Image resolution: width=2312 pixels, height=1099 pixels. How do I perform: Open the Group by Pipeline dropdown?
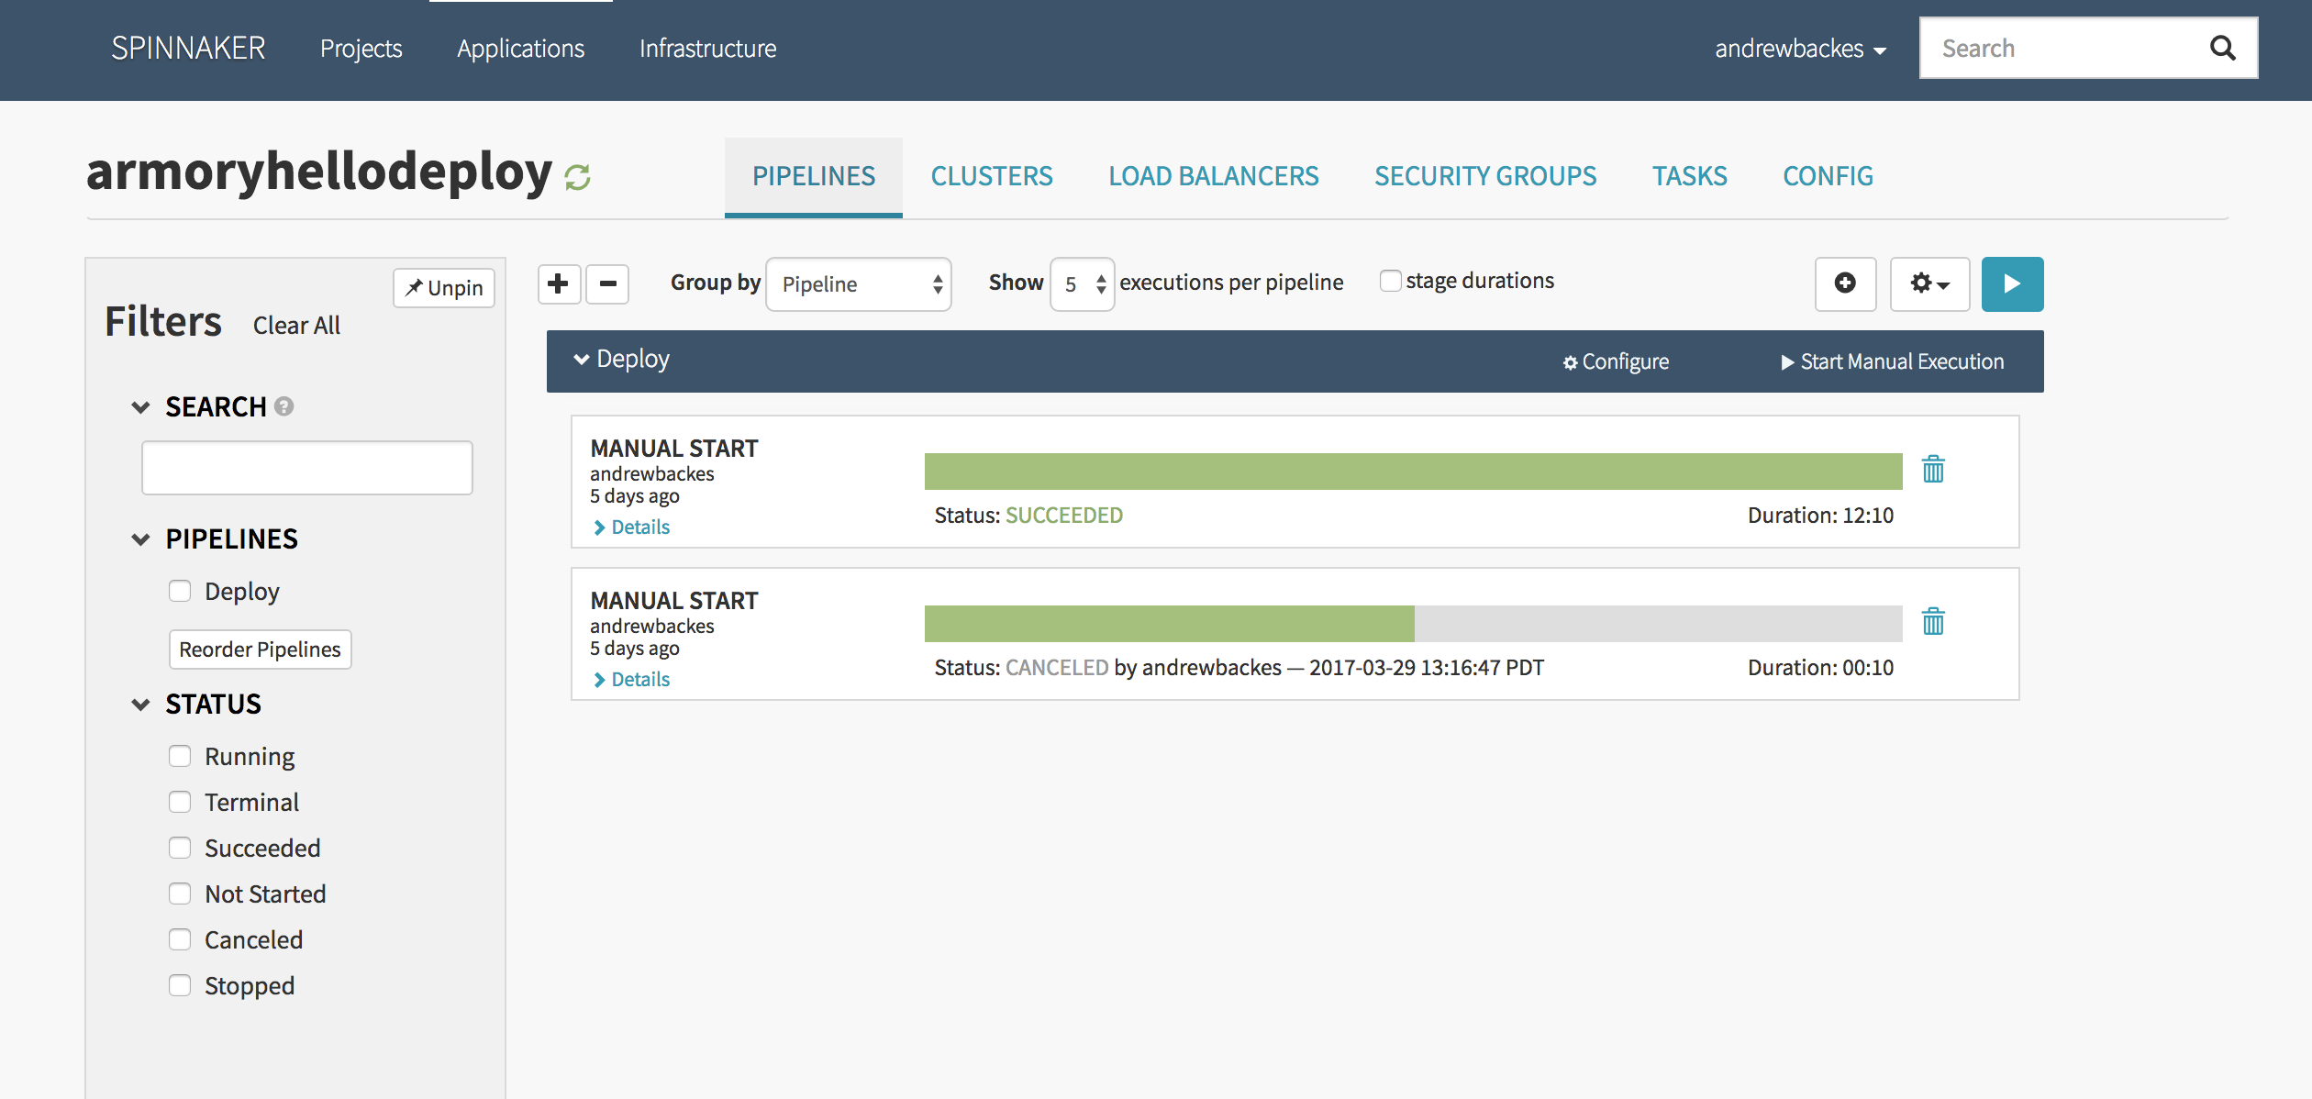pyautogui.click(x=859, y=284)
